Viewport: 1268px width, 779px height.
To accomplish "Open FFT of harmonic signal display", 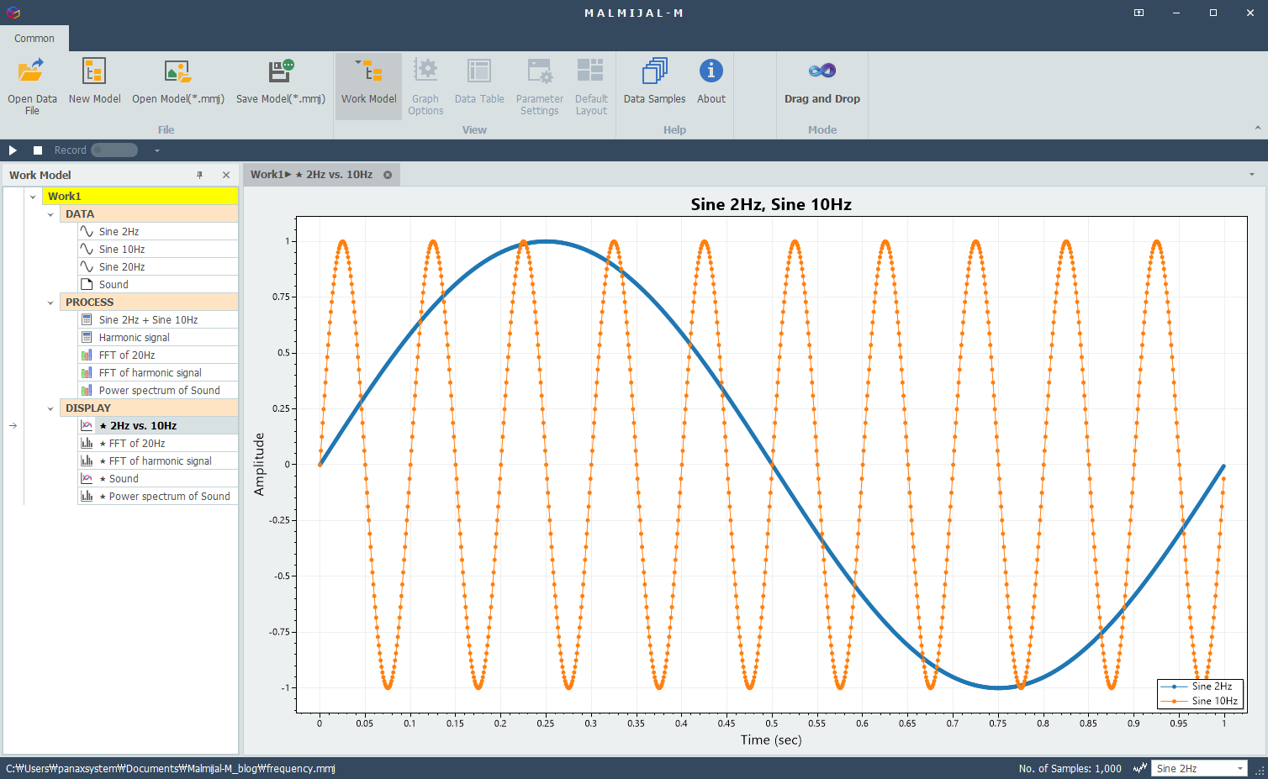I will [158, 461].
